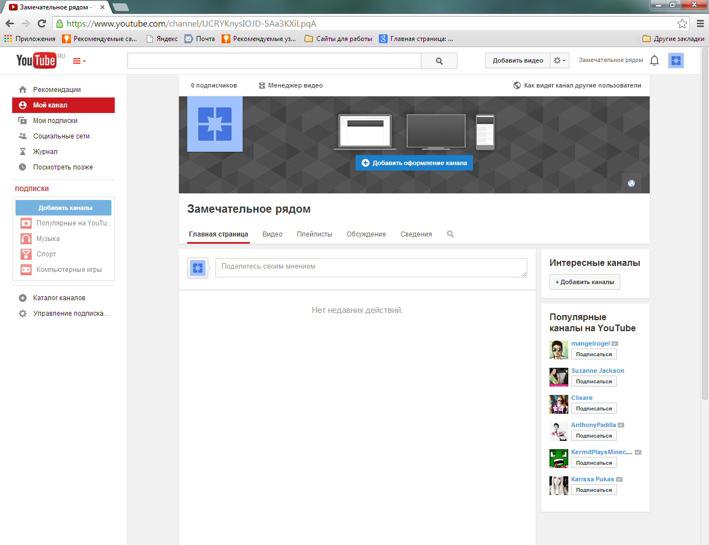709x545 pixels.
Task: Subscribe to Karissa Pukas
Action: tap(594, 490)
